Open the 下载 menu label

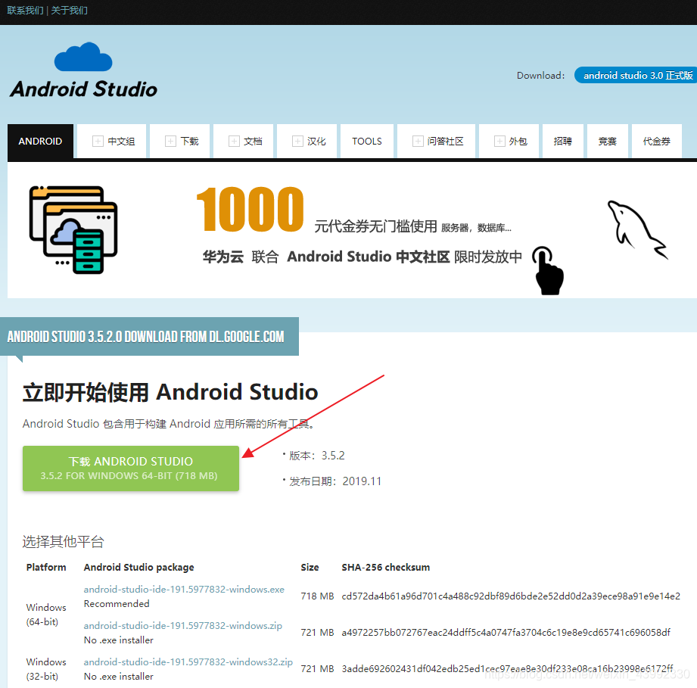click(x=190, y=142)
